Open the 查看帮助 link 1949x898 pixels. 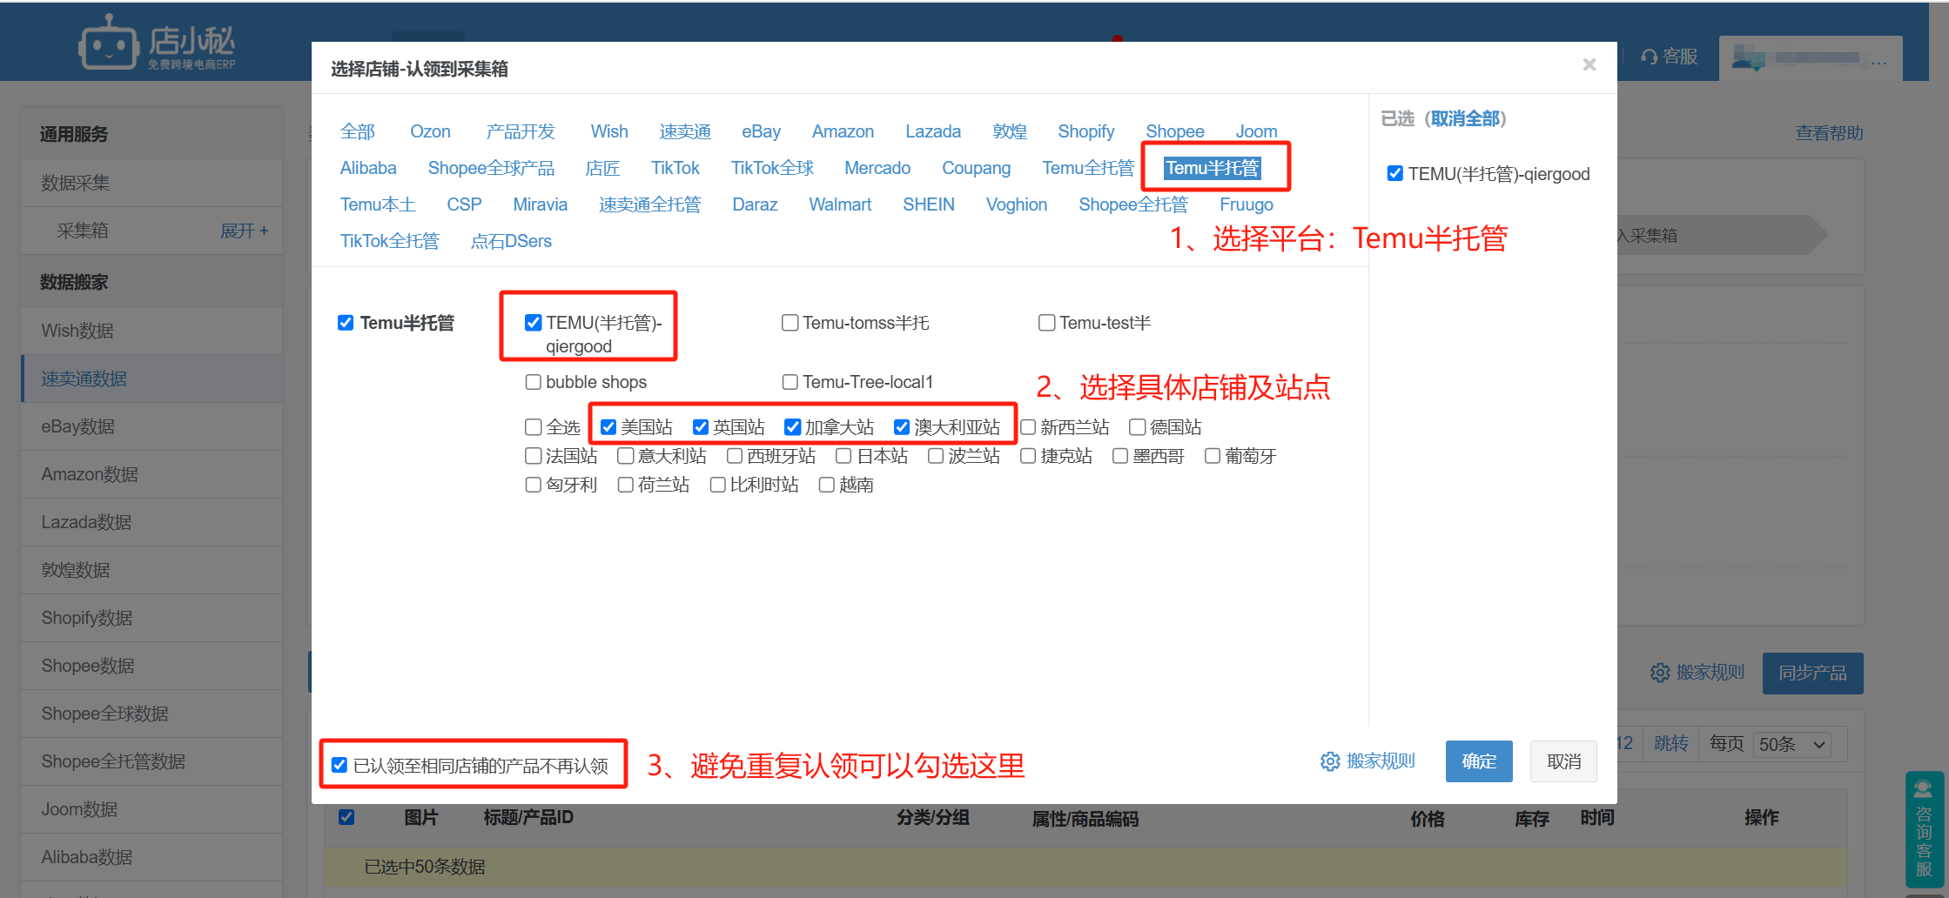[1829, 133]
